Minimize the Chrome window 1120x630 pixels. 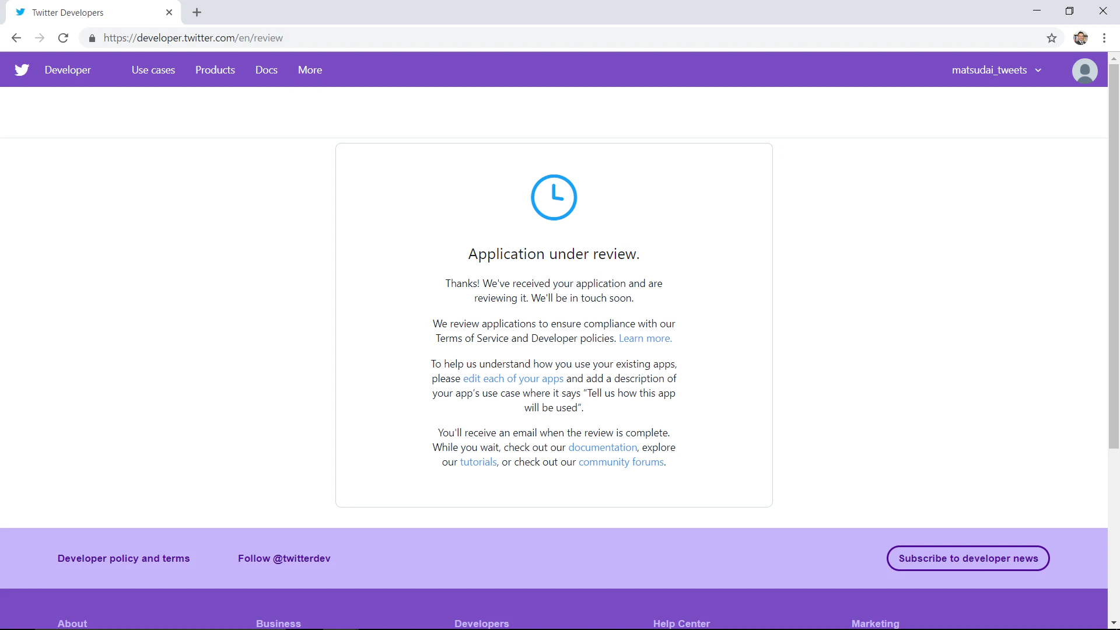coord(1037,11)
